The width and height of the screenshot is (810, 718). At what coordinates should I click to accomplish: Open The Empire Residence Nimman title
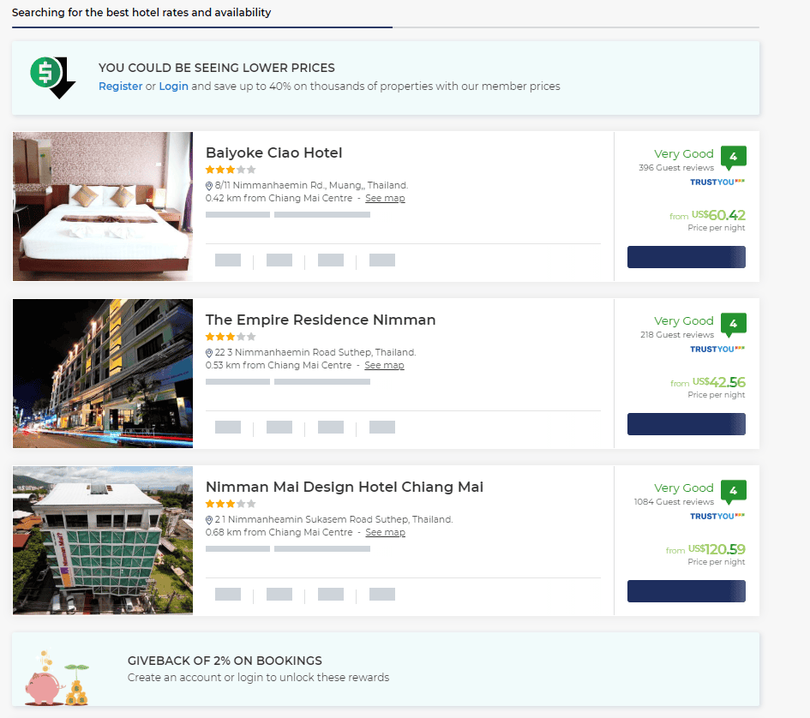321,320
